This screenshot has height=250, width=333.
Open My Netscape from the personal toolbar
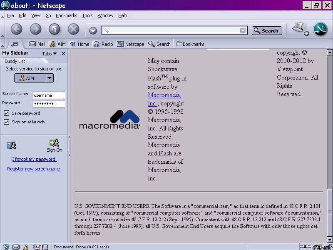click(131, 44)
